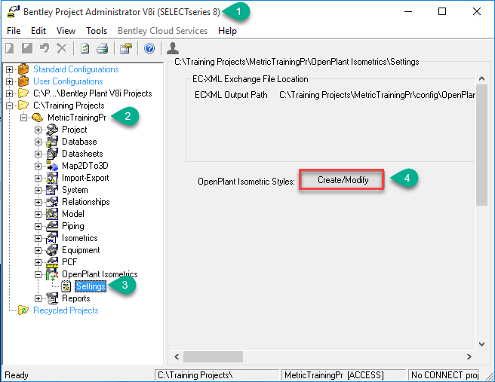Click the Isometrics node icon
The image size is (495, 382).
click(x=52, y=238)
